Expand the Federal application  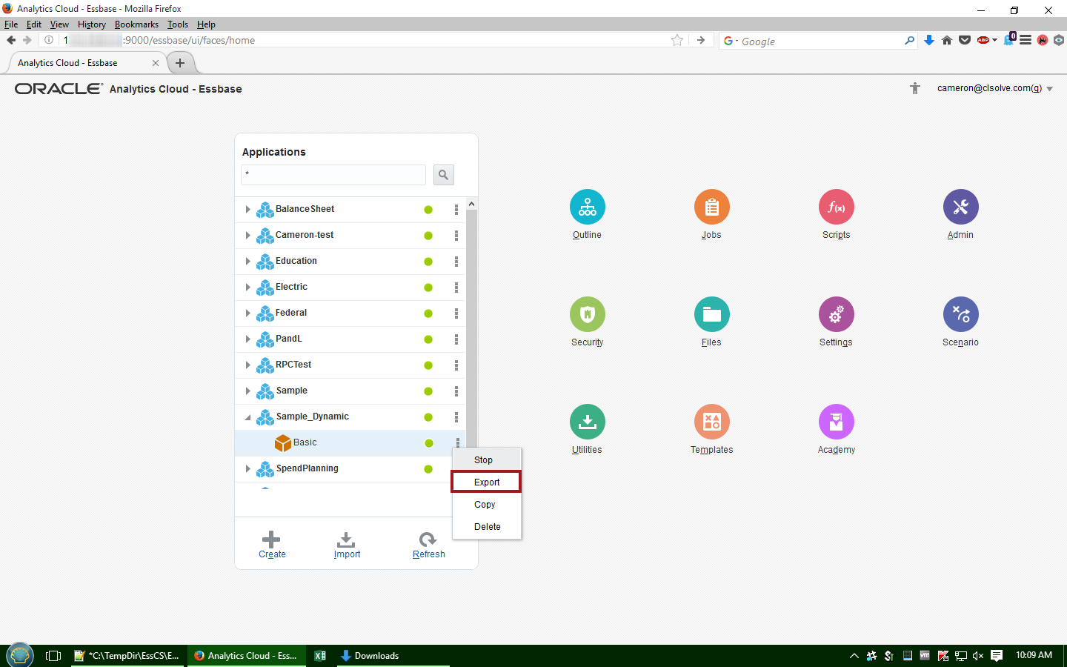(x=247, y=313)
